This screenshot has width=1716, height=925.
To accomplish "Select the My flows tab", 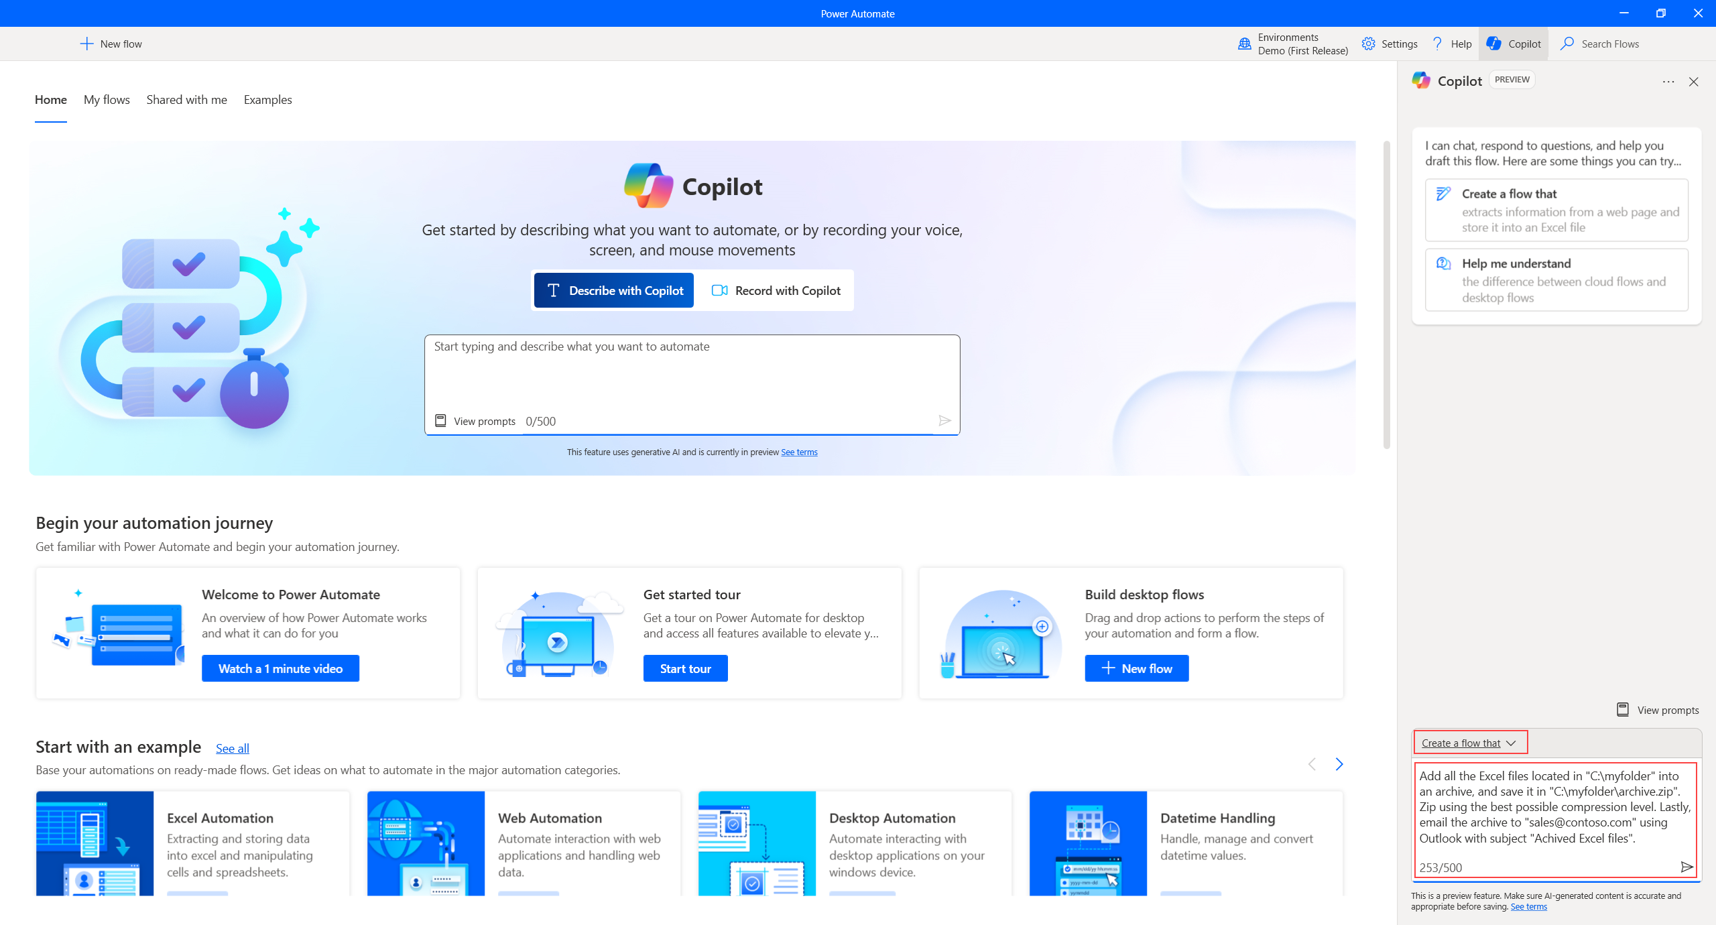I will (107, 101).
